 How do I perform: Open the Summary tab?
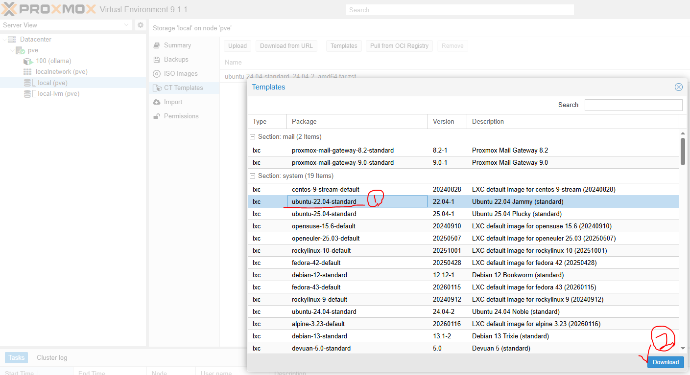point(184,45)
